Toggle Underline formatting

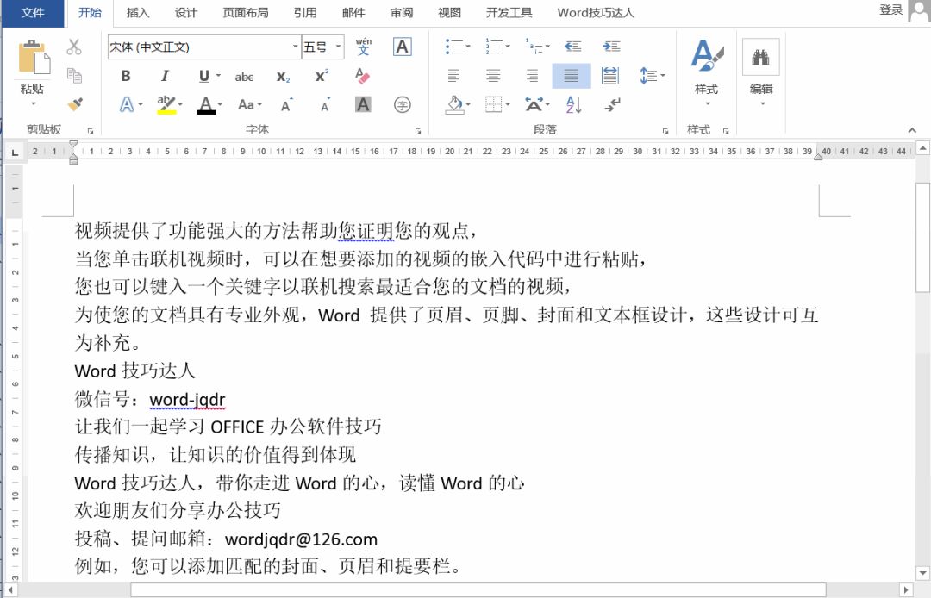(x=204, y=76)
